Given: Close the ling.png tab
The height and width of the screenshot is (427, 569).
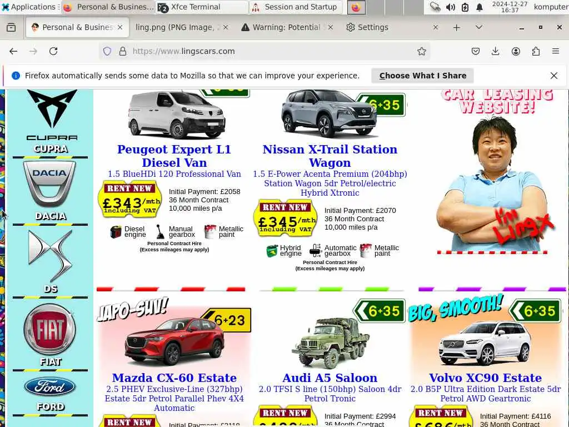Looking at the screenshot, I should [x=226, y=27].
